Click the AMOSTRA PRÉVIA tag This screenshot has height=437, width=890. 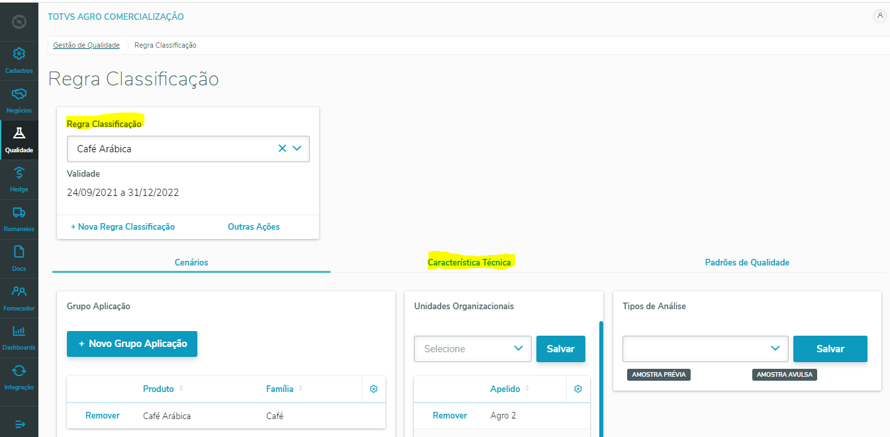point(659,375)
